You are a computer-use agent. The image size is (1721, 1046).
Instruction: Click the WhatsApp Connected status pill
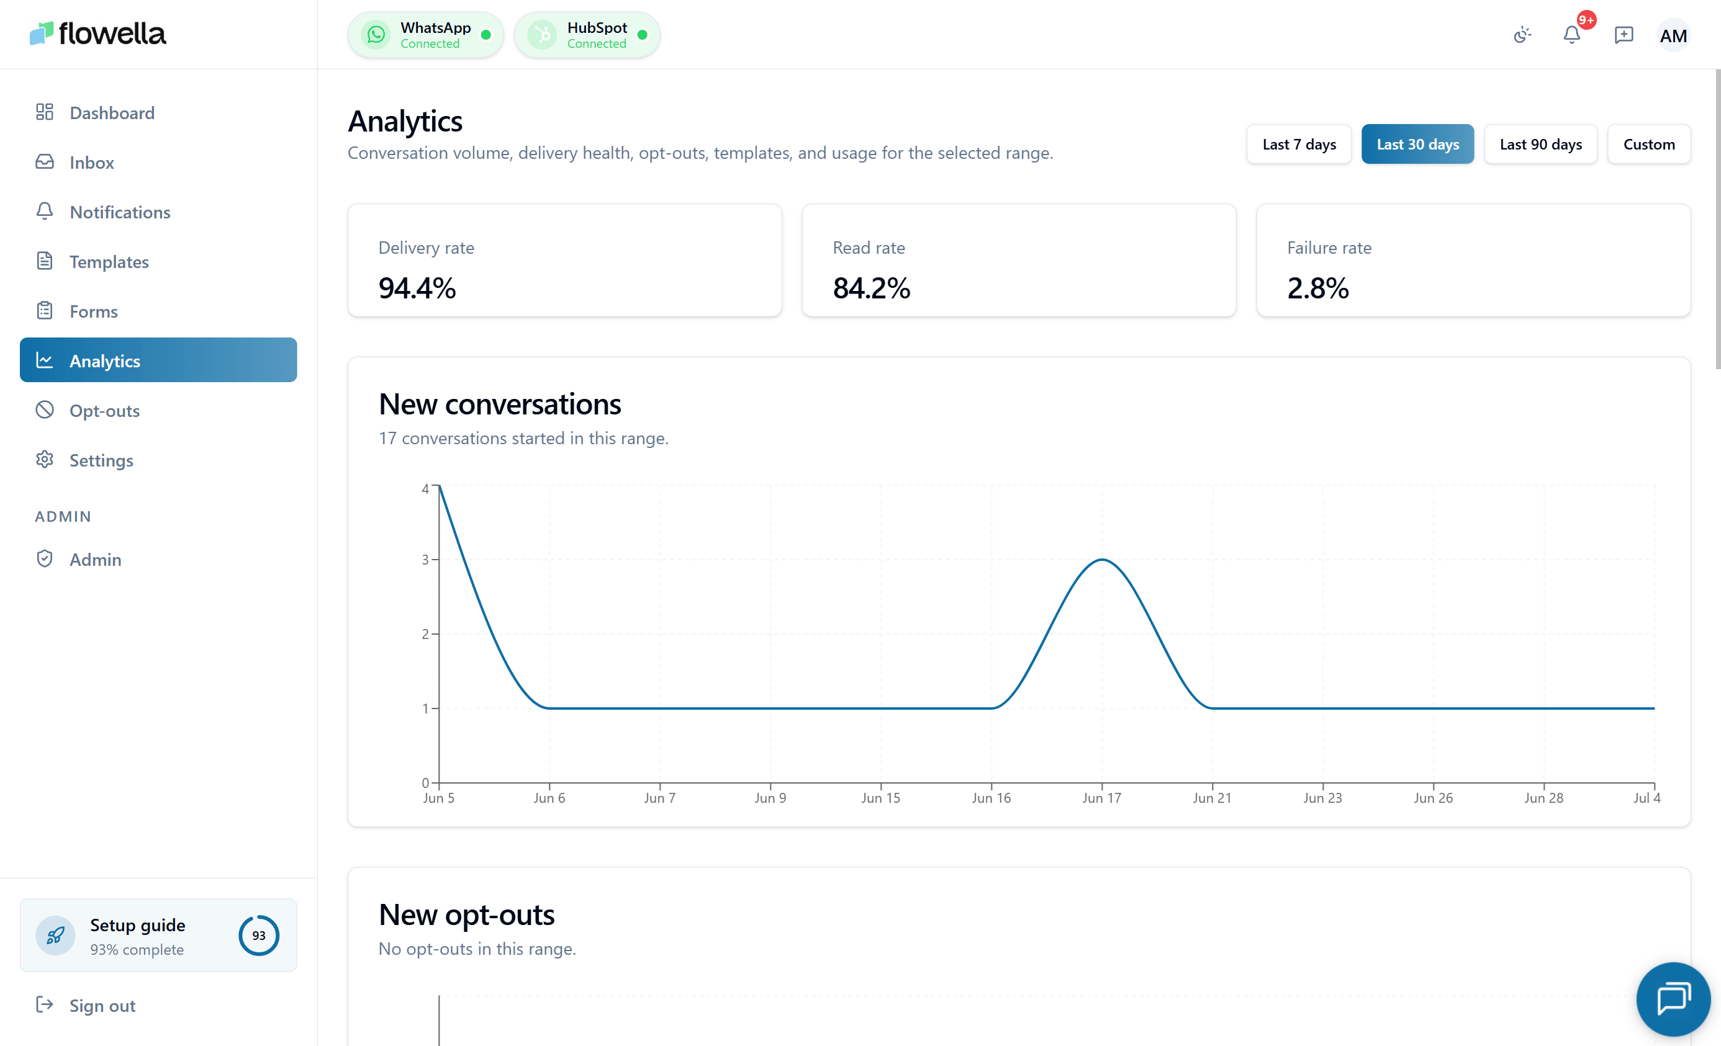point(425,34)
